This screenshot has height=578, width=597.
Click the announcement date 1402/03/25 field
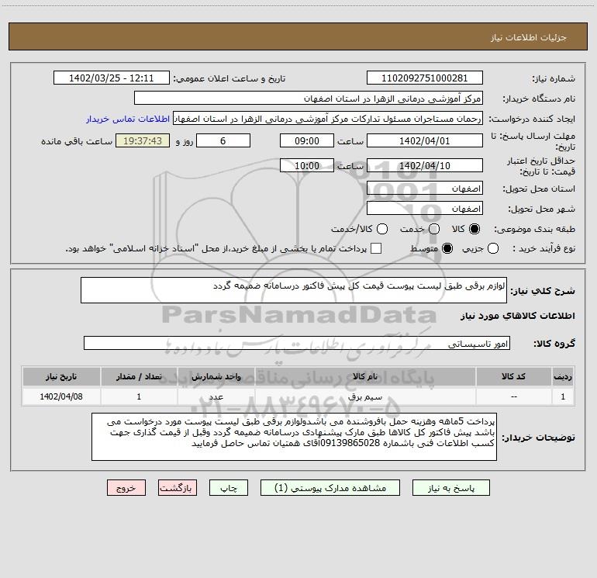(x=112, y=78)
